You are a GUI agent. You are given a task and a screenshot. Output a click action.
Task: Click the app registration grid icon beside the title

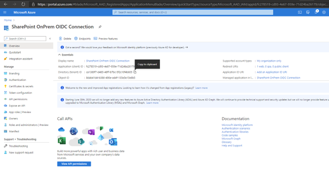(6, 28)
